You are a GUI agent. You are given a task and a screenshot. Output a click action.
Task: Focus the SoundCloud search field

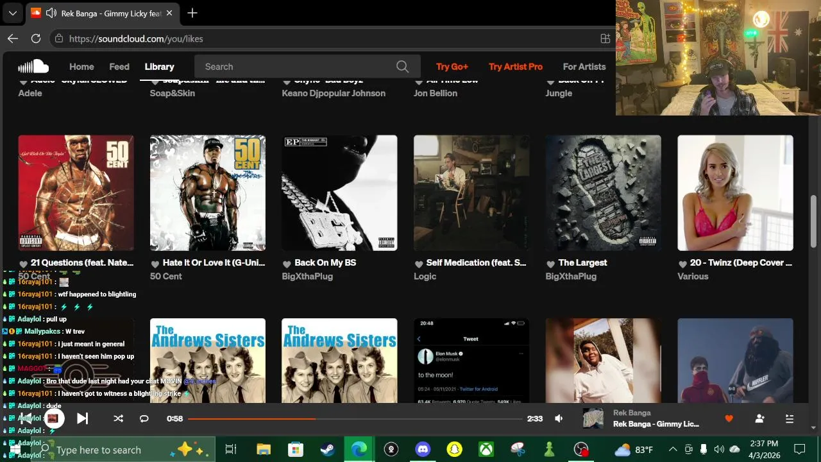307,66
